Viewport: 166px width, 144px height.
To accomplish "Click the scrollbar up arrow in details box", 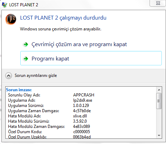I will [159, 90].
